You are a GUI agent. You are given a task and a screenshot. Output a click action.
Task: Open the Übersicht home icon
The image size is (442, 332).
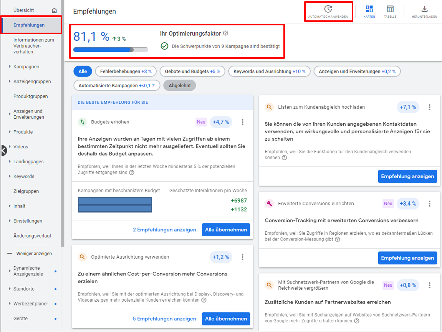tap(54, 11)
